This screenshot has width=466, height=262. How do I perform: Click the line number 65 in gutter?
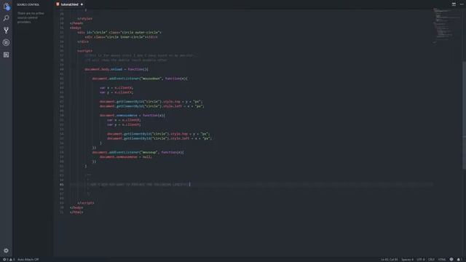tap(61, 184)
